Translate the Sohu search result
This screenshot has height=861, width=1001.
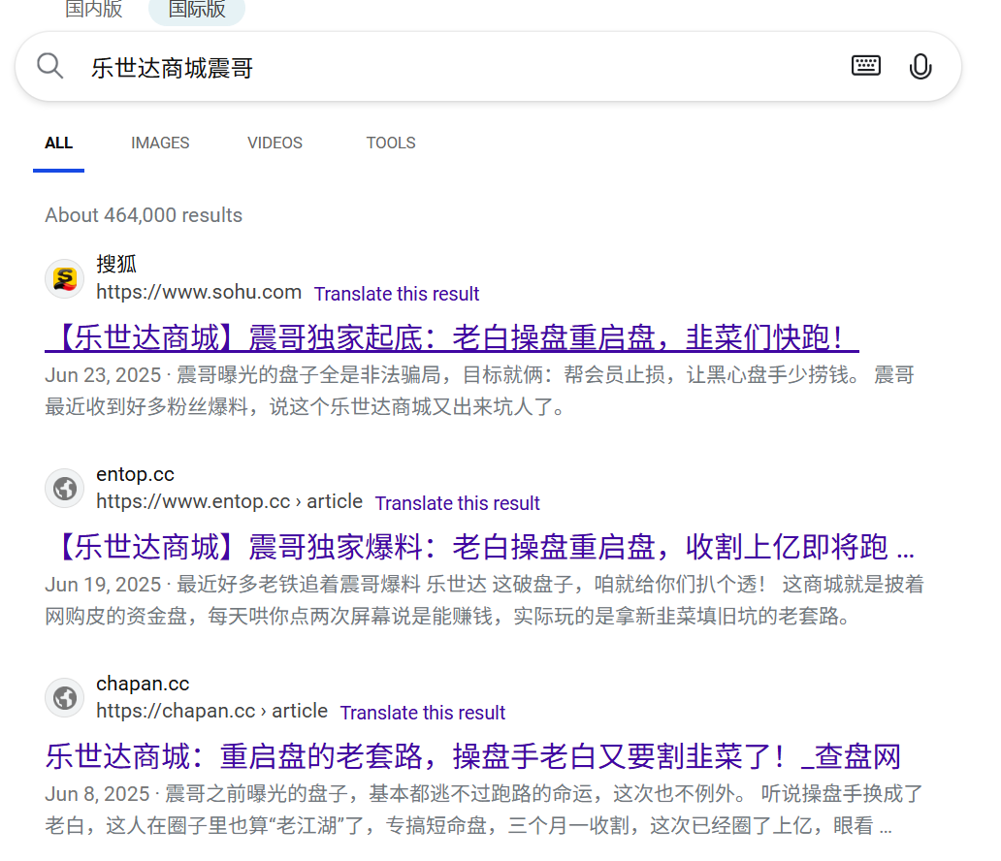396,294
